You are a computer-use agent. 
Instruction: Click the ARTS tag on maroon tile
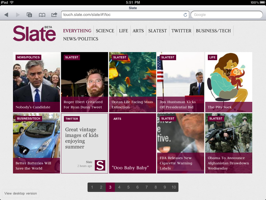coord(117,119)
